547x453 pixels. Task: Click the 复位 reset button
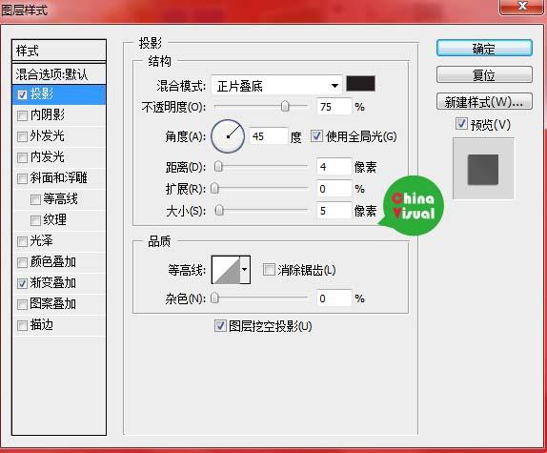tap(484, 74)
